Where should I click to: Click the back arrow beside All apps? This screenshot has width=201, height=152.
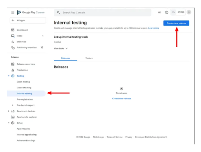(x=13, y=20)
